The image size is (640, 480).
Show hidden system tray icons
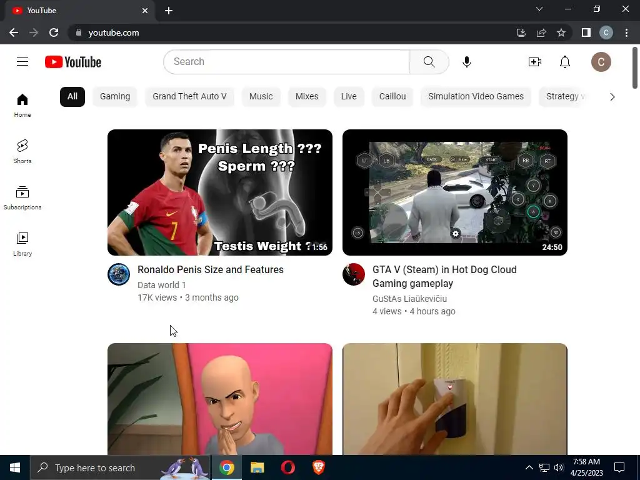point(529,467)
